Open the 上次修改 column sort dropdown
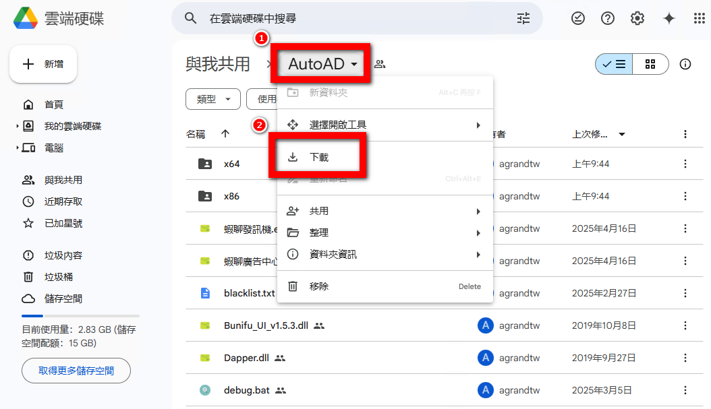Image resolution: width=711 pixels, height=409 pixels. coord(622,134)
